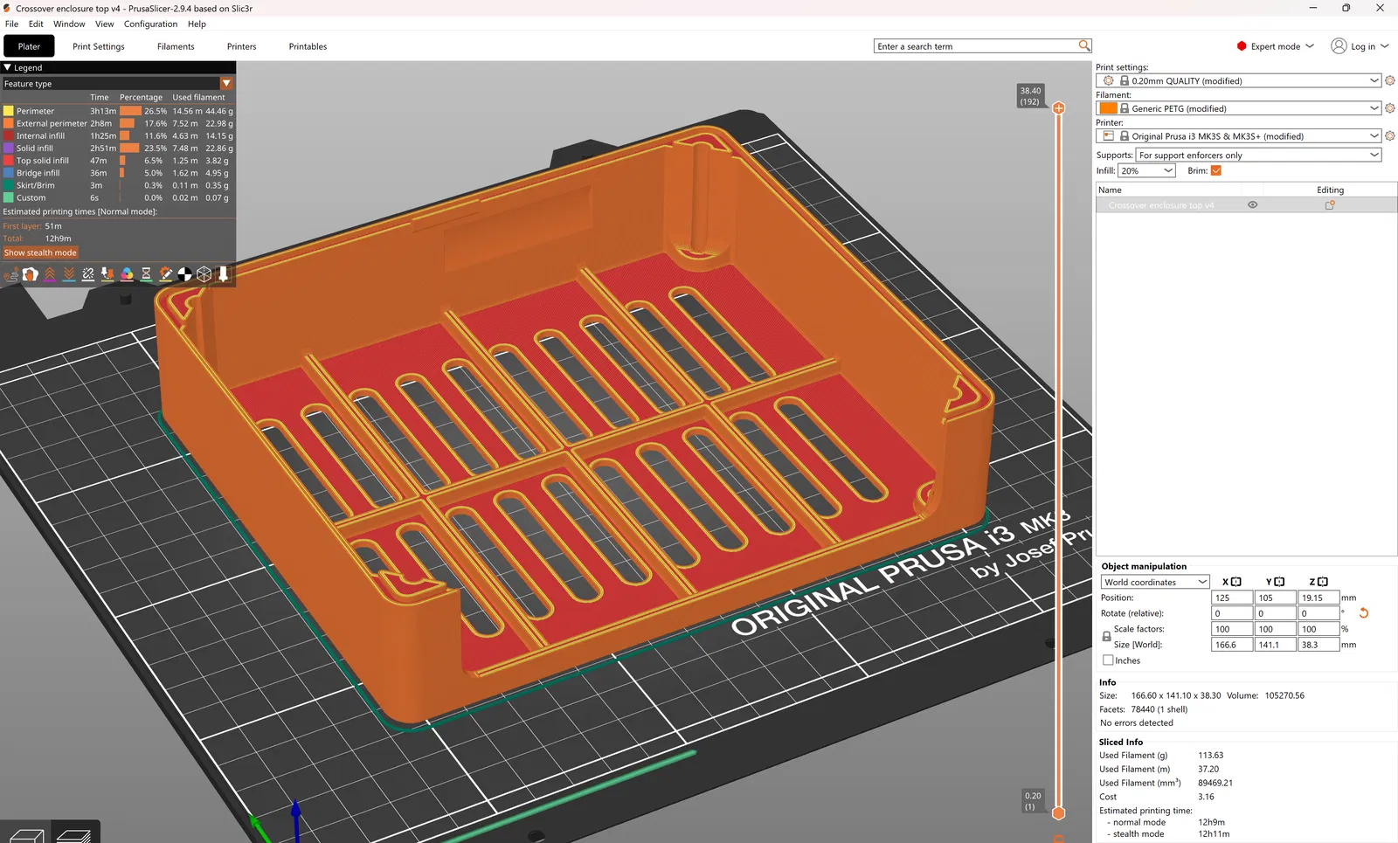Open the Feature type view dropdown
Viewport: 1398px width, 843px height.
(x=226, y=84)
